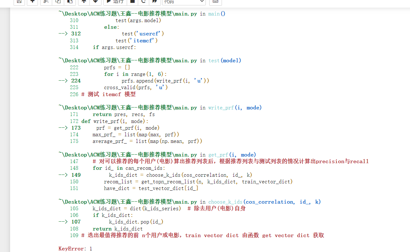Click the k_ids_dict.pop(id_) line at 107
Image resolution: width=410 pixels, height=252 pixels.
coord(136,222)
